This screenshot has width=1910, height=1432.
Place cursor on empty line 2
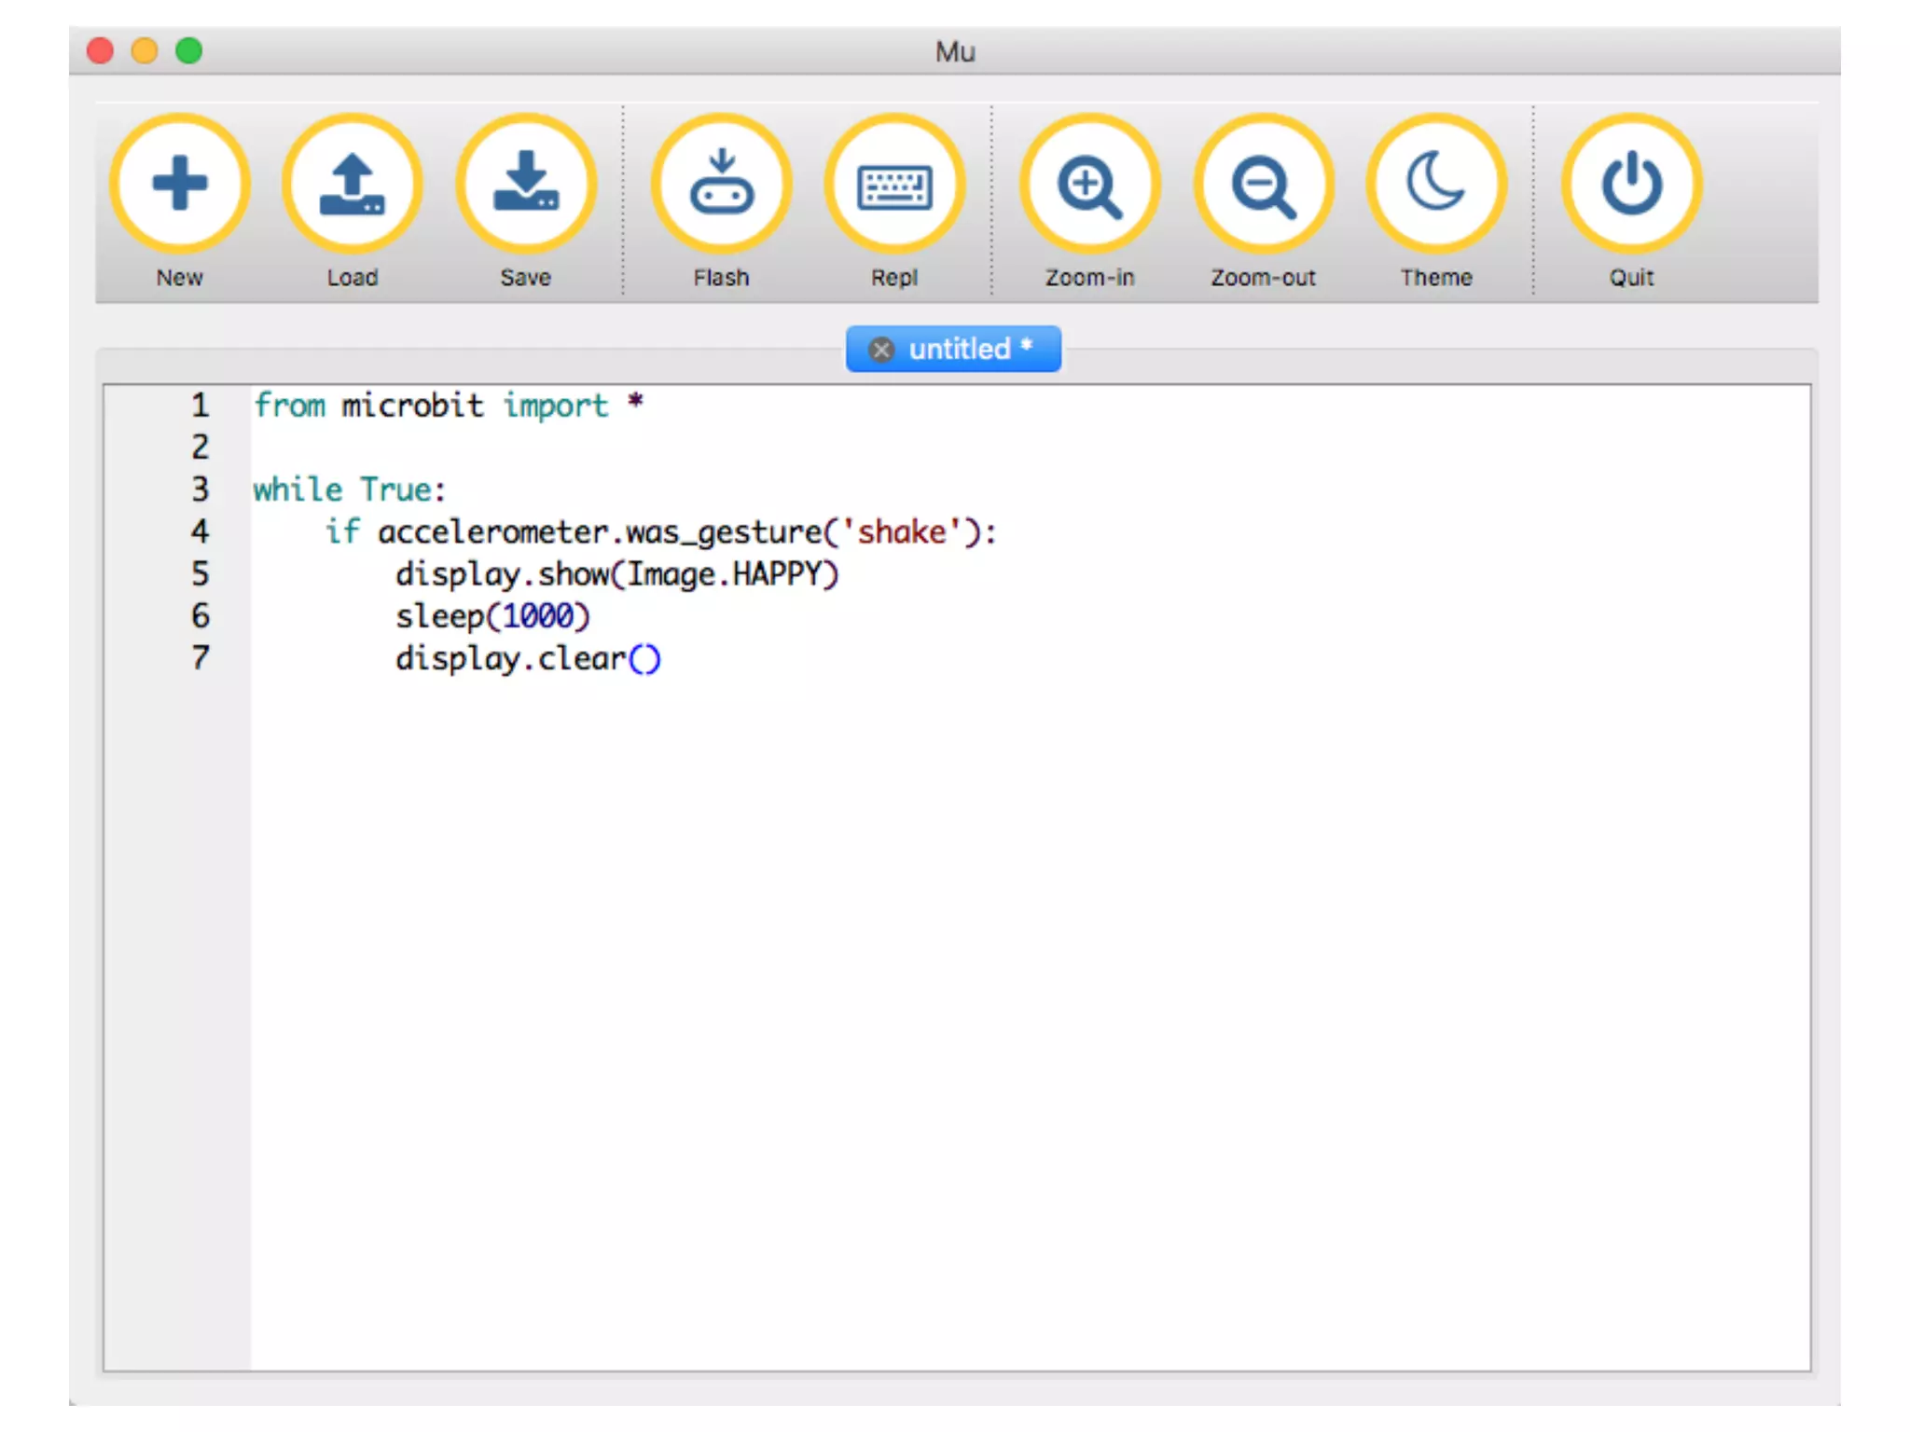coord(373,447)
